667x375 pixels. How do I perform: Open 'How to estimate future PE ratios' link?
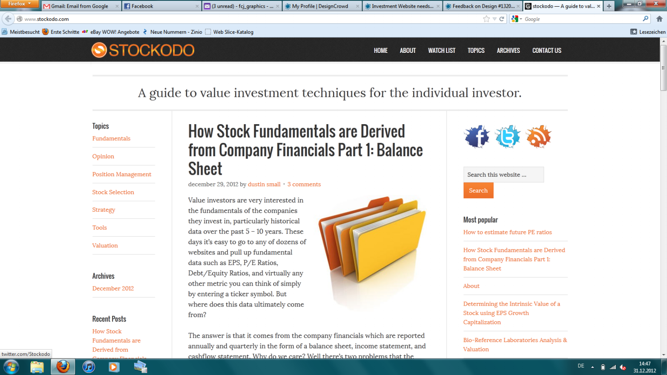click(x=507, y=232)
